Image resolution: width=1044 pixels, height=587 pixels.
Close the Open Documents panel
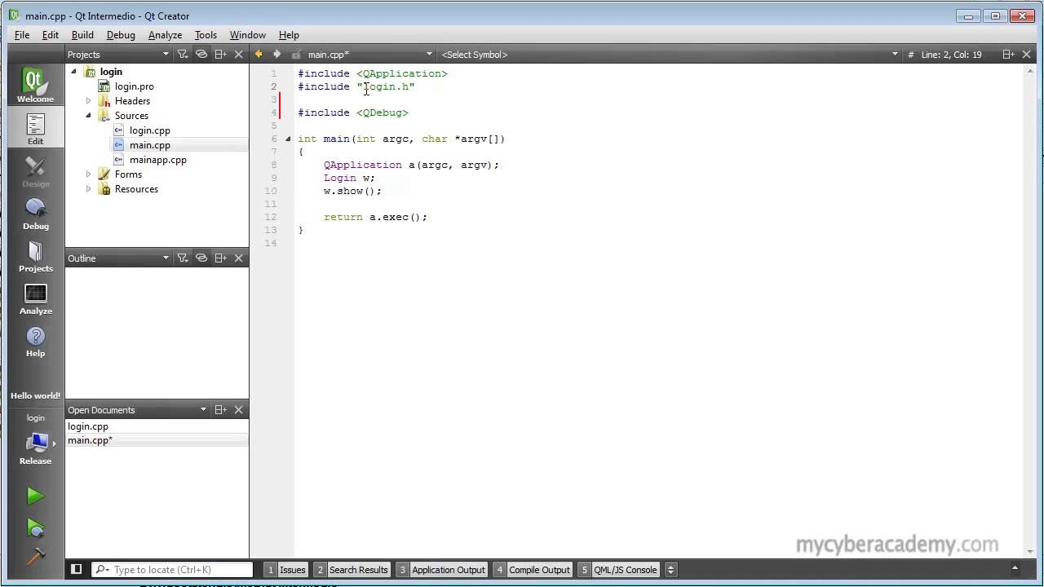pyautogui.click(x=239, y=409)
